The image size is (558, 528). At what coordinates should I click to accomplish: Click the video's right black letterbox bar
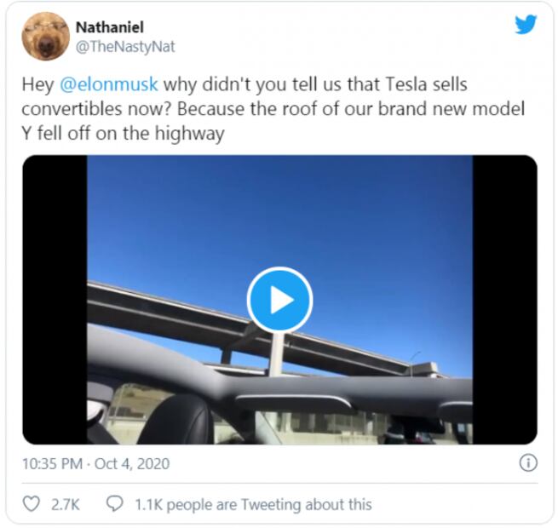[x=505, y=300]
